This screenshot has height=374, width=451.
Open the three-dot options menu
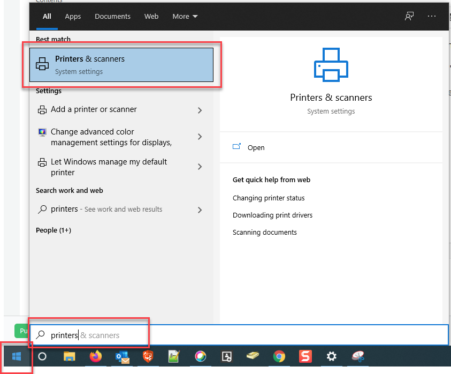tap(432, 16)
